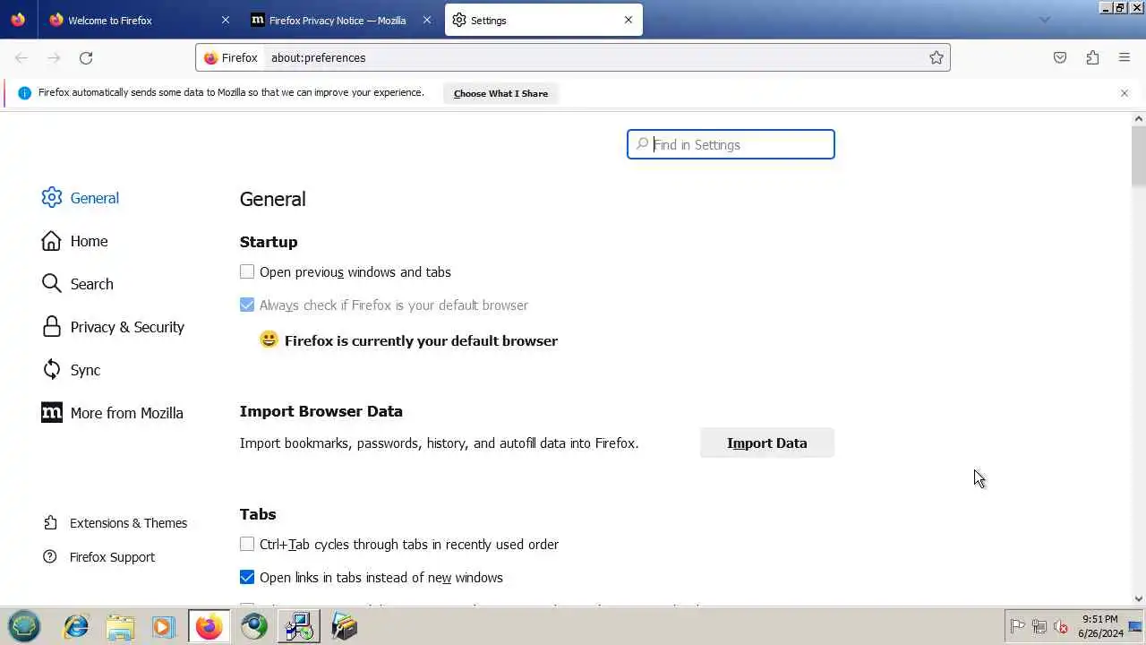Open the Sync settings category
Viewport: 1146px width, 645px height.
(x=72, y=370)
